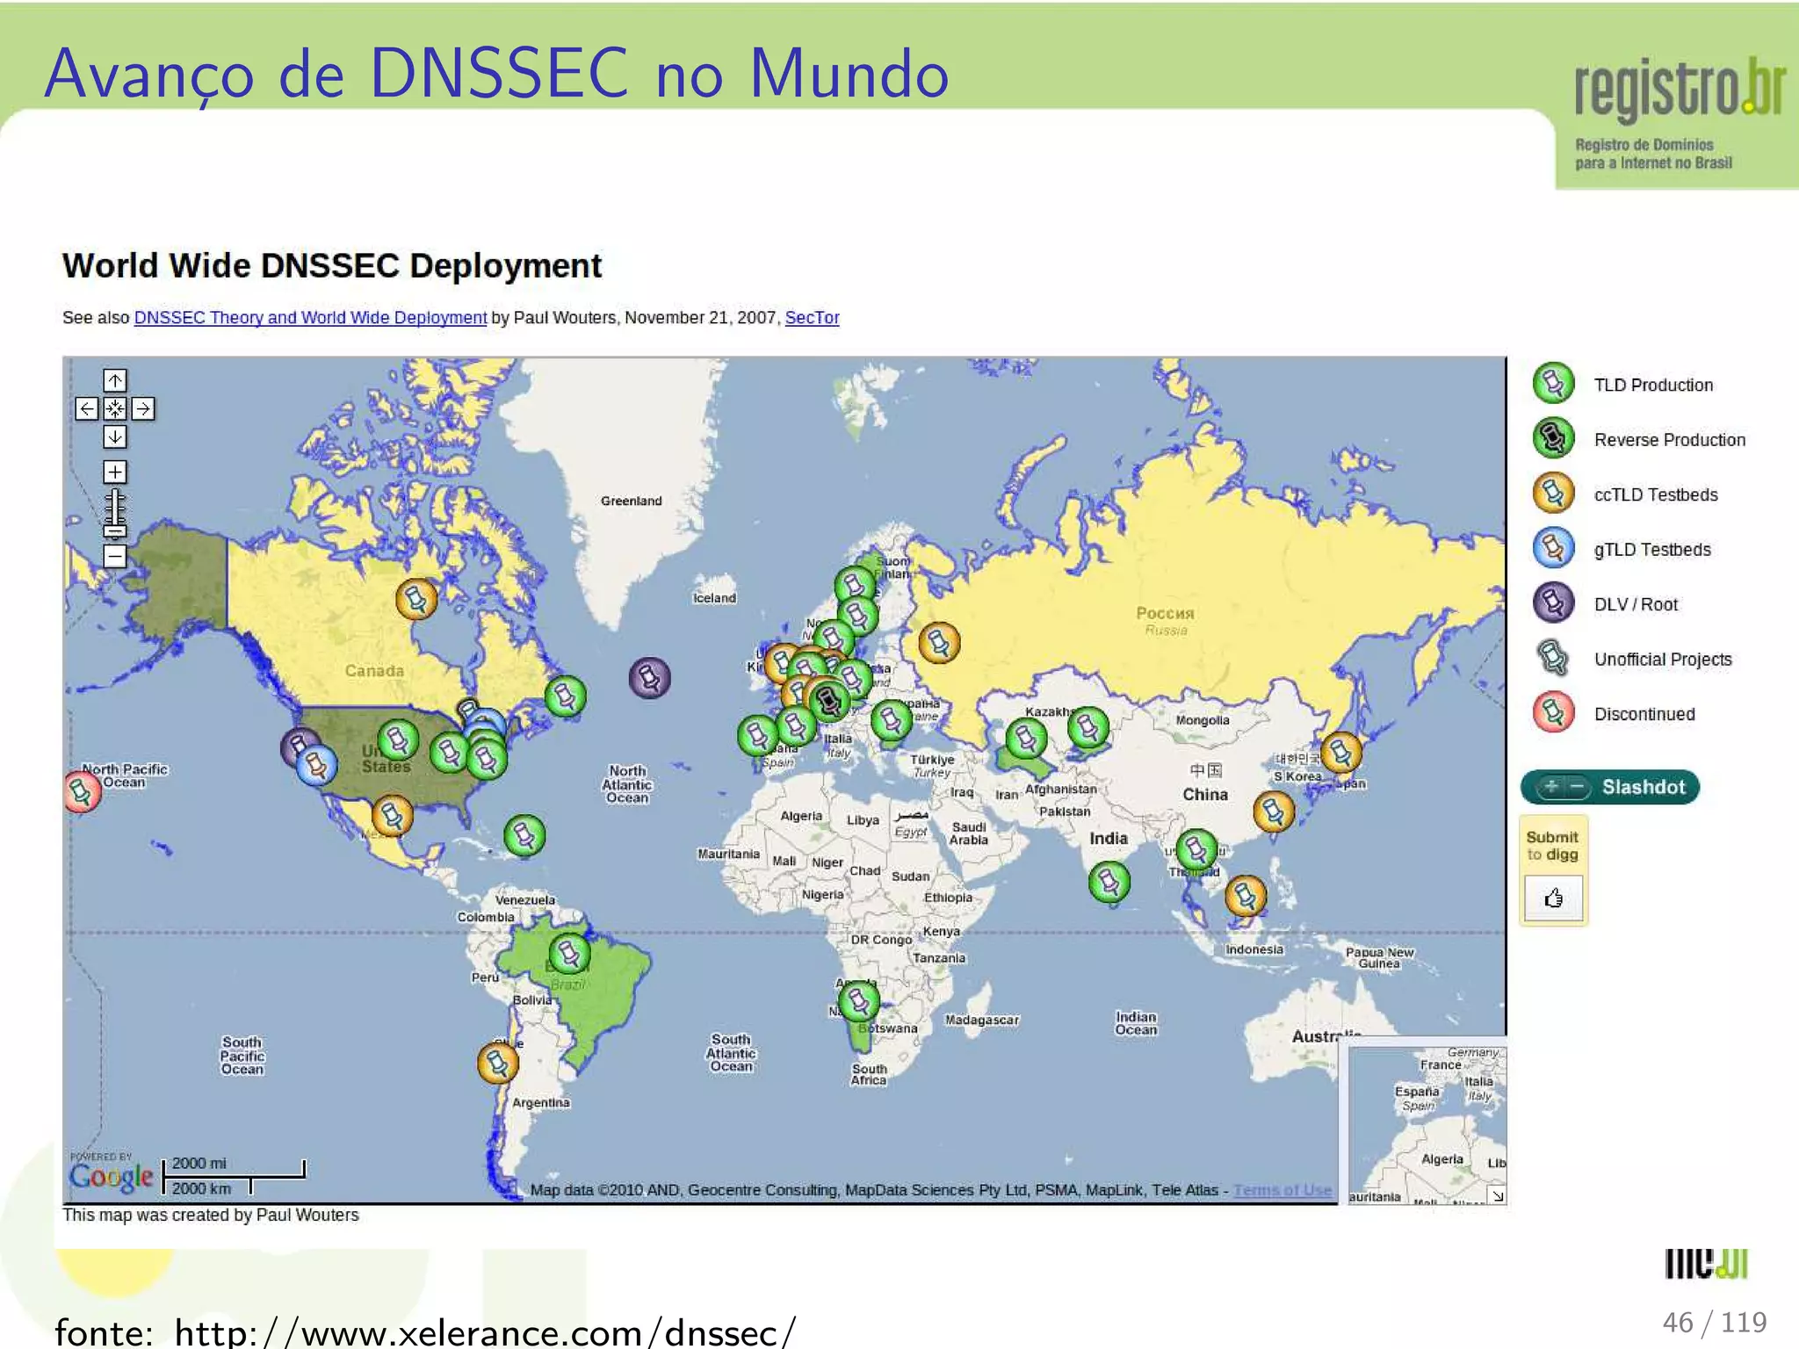Zoom in with the plus button
This screenshot has width=1799, height=1349.
click(x=115, y=472)
